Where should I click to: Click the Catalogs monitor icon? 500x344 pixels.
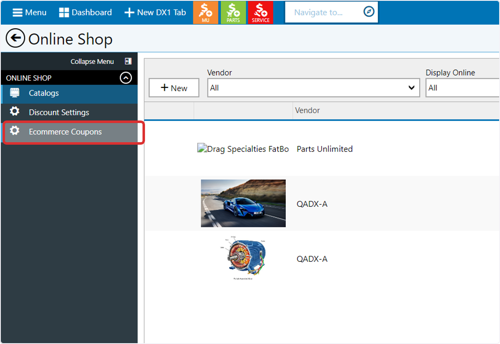pyautogui.click(x=15, y=93)
